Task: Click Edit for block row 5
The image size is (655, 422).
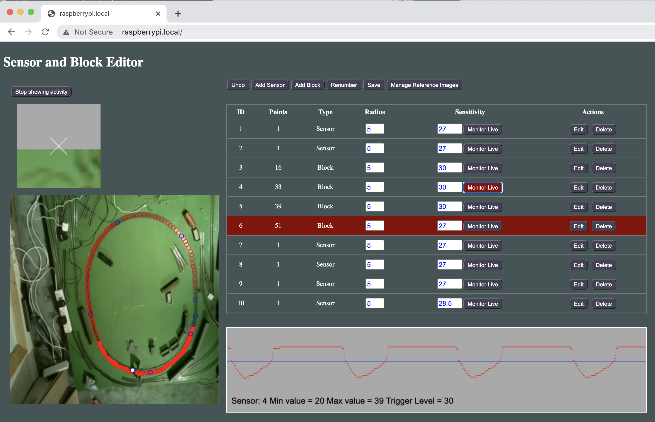Action: pyautogui.click(x=578, y=207)
